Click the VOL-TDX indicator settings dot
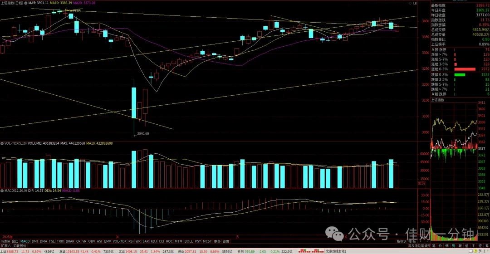 2,143
